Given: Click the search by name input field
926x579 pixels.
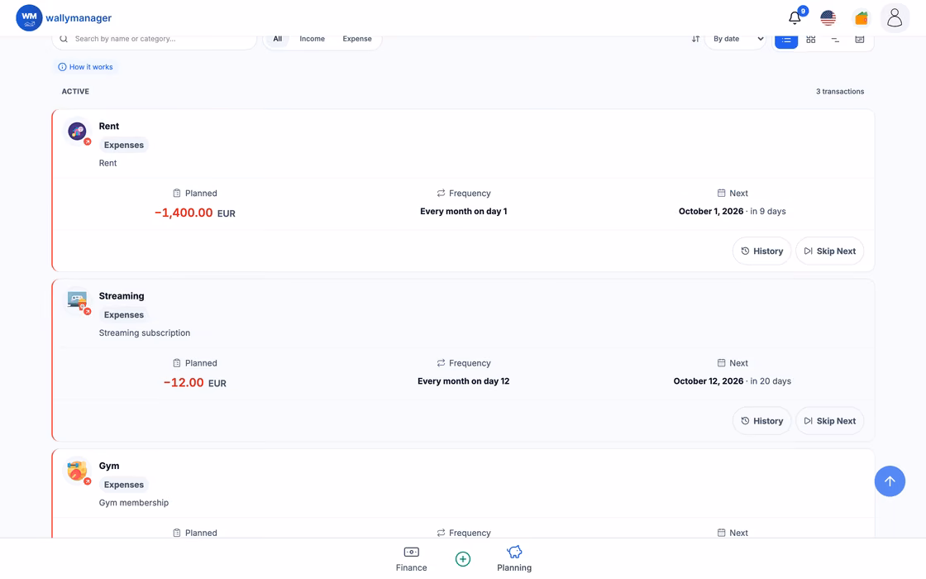Looking at the screenshot, I should pyautogui.click(x=155, y=39).
